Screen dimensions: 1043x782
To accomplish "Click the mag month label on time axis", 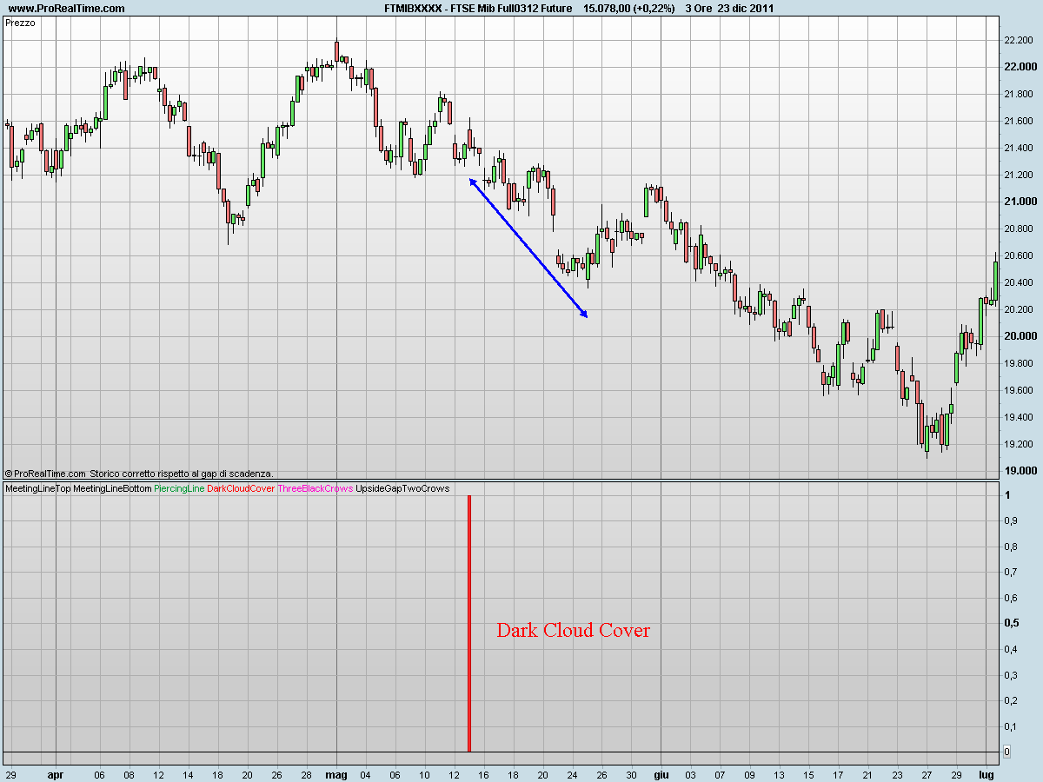I will [336, 773].
